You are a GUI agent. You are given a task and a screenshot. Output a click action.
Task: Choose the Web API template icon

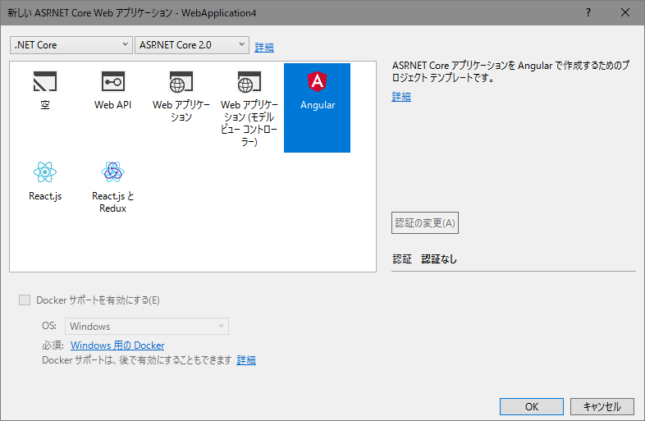[112, 81]
